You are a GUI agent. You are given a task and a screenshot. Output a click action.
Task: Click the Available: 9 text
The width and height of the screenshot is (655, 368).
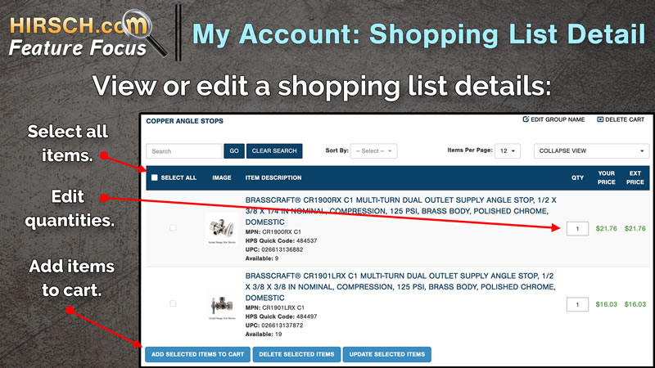click(x=262, y=258)
